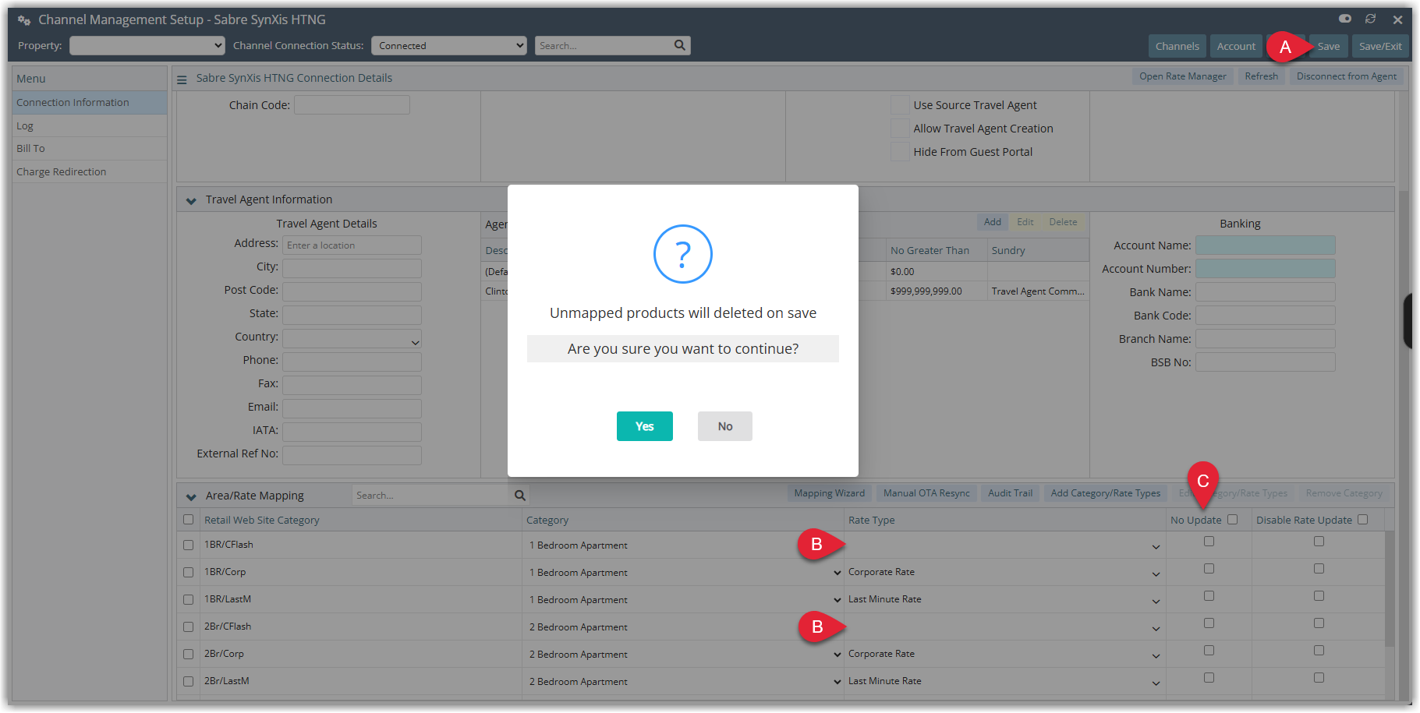The width and height of the screenshot is (1420, 713).
Task: Click the Save/Exit button
Action: tap(1380, 46)
